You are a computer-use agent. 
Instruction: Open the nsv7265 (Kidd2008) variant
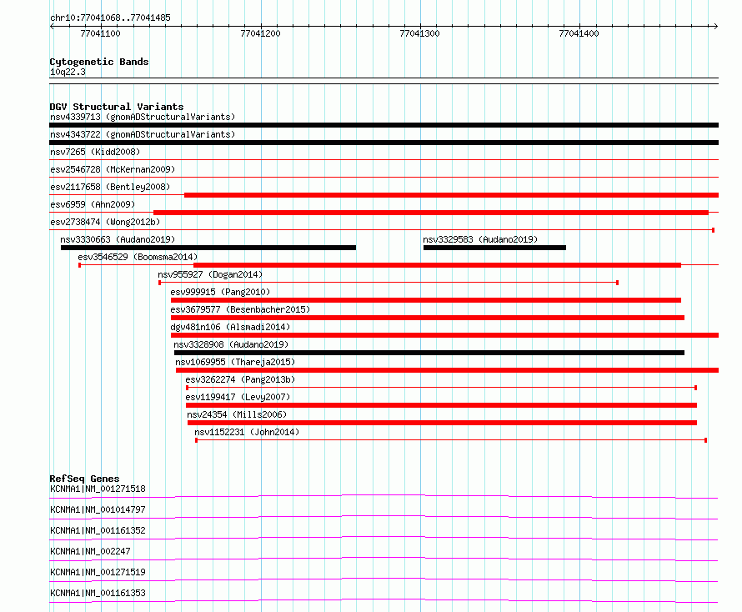(95, 152)
